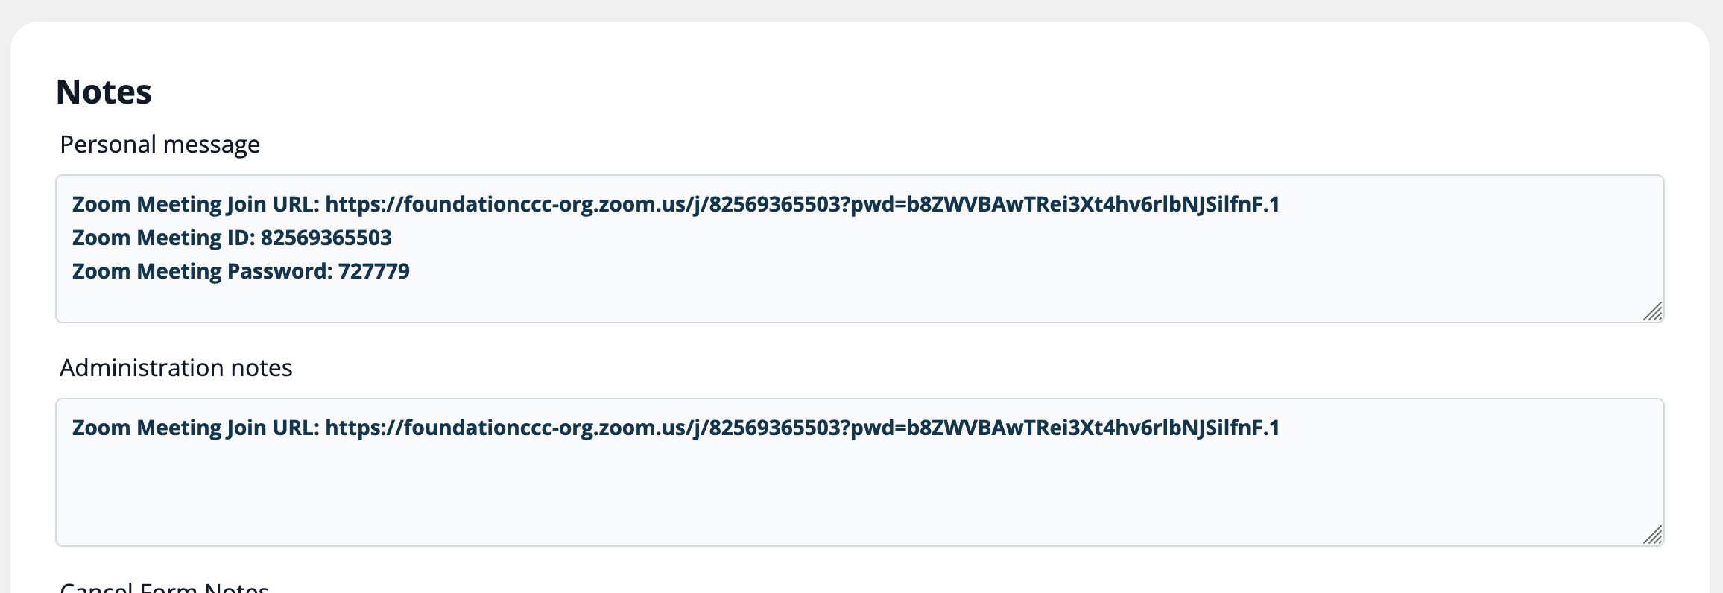Viewport: 1723px width, 593px height.
Task: Click inside the Administration notes text area
Action: (860, 472)
